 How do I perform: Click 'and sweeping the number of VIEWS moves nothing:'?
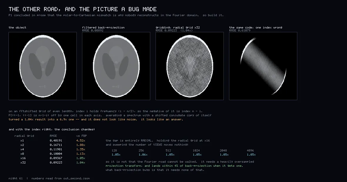click(x=147, y=145)
